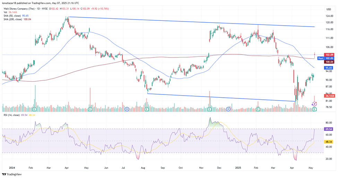
Task: Click the December 2024 dividend D marker
Action: click(x=228, y=109)
